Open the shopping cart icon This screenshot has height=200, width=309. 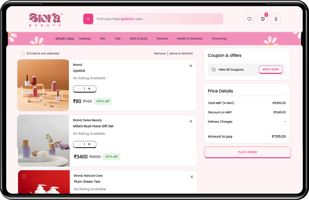click(x=262, y=19)
